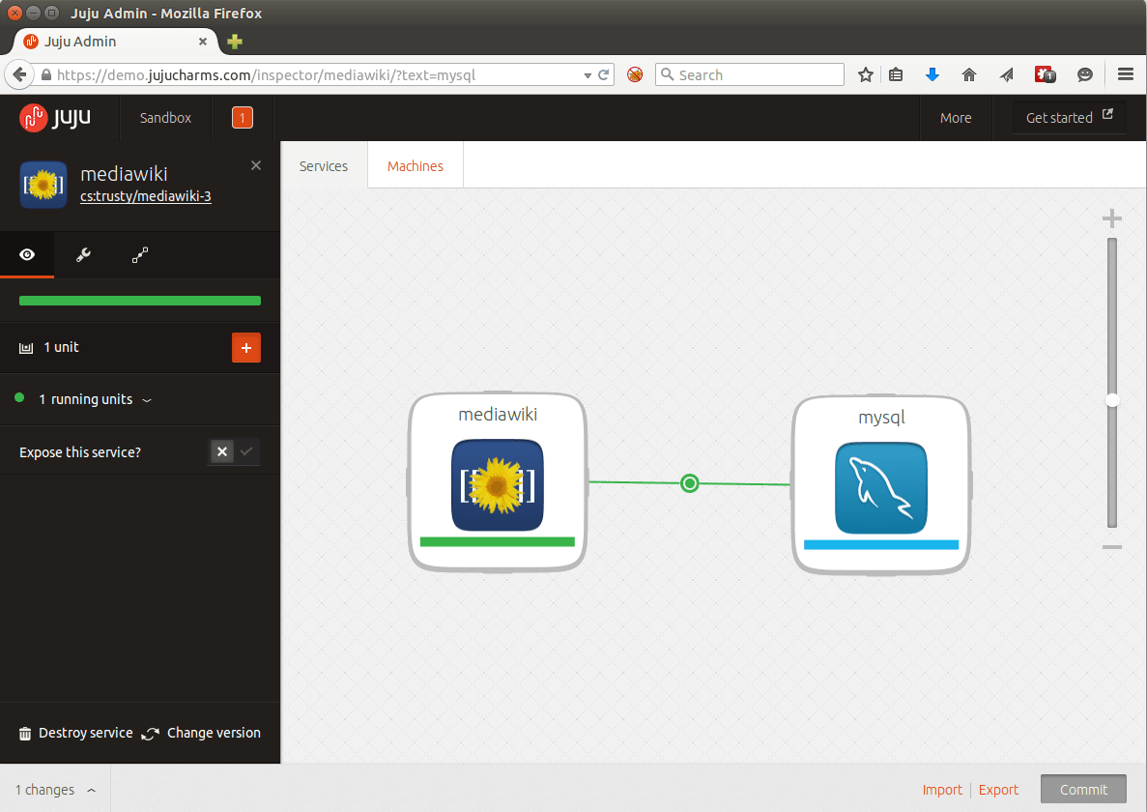Open Firefox bookmarks list icon
Image resolution: width=1147 pixels, height=812 pixels.
click(896, 74)
